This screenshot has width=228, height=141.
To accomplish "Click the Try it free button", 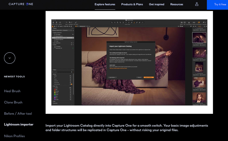I will tap(217, 5).
